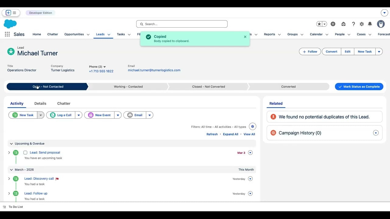Click the Convert button
390x219 pixels.
(x=331, y=51)
